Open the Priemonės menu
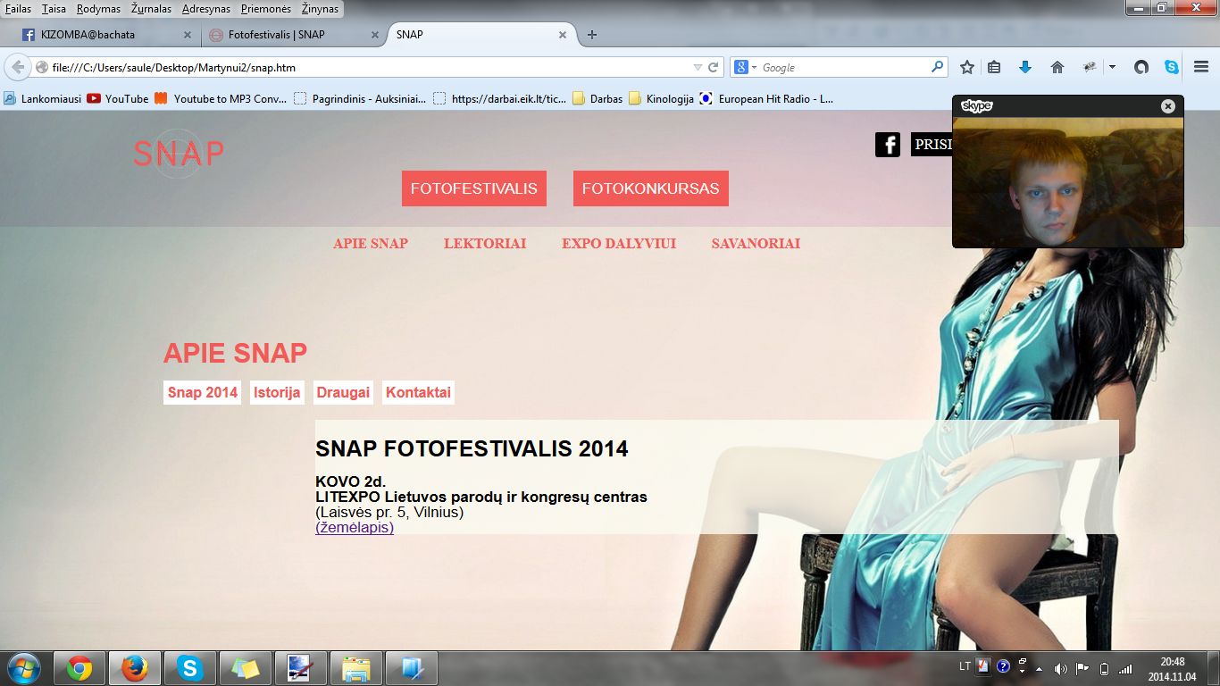This screenshot has height=686, width=1220. (266, 8)
